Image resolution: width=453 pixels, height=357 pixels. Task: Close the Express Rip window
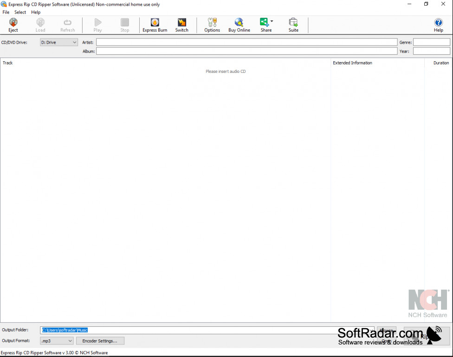click(x=443, y=4)
